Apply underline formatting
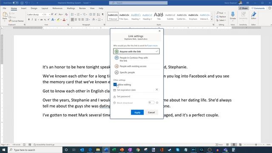Image resolution: width=272 pixels, height=153 pixels. [x=36, y=20]
